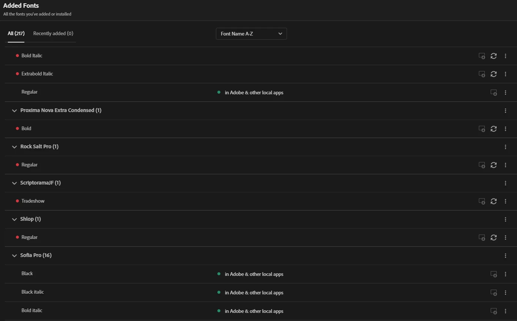The height and width of the screenshot is (321, 517).
Task: Open more options on Rock Salt Pro Regular
Action: point(506,165)
